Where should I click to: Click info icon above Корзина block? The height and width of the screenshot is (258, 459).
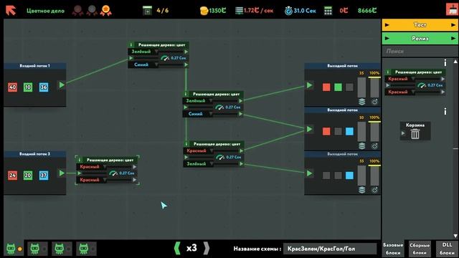[x=445, y=112]
